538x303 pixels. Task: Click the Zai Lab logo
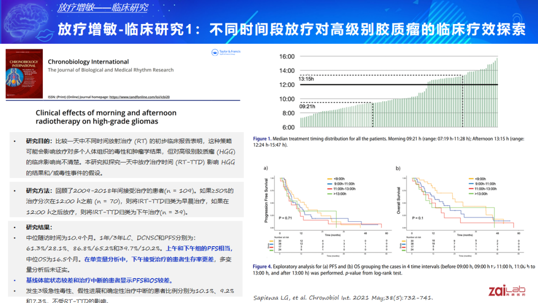pyautogui.click(x=507, y=291)
